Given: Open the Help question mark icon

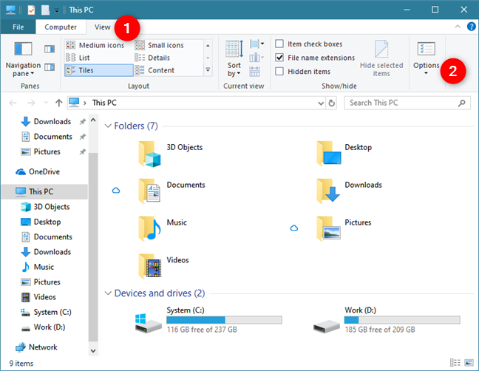Looking at the screenshot, I should (470, 27).
